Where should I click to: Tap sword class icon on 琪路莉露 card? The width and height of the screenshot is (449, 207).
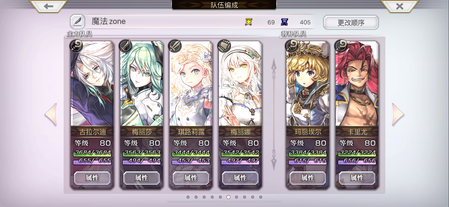pos(175,46)
